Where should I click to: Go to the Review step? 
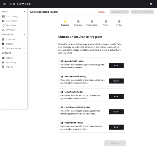point(119,23)
